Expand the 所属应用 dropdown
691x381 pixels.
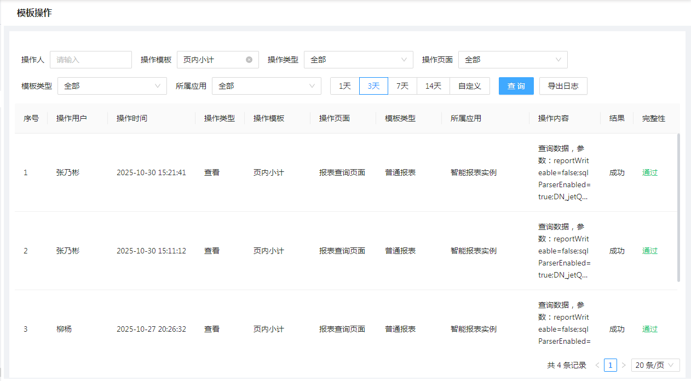click(x=266, y=86)
